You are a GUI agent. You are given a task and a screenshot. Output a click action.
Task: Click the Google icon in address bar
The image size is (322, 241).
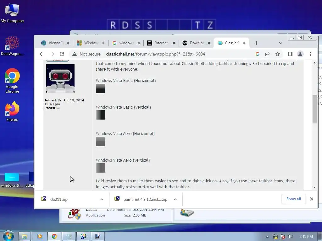(x=258, y=54)
